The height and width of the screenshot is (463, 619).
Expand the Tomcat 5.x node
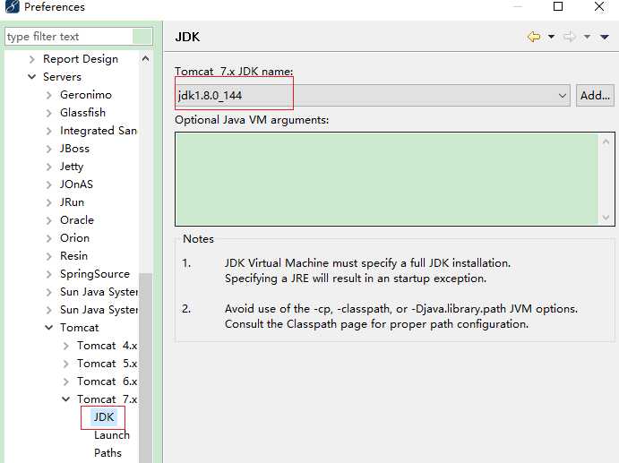66,364
